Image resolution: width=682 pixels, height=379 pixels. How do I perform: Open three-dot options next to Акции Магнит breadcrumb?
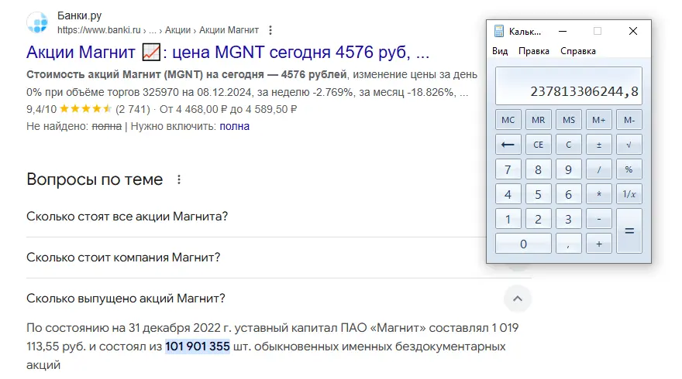tap(270, 30)
